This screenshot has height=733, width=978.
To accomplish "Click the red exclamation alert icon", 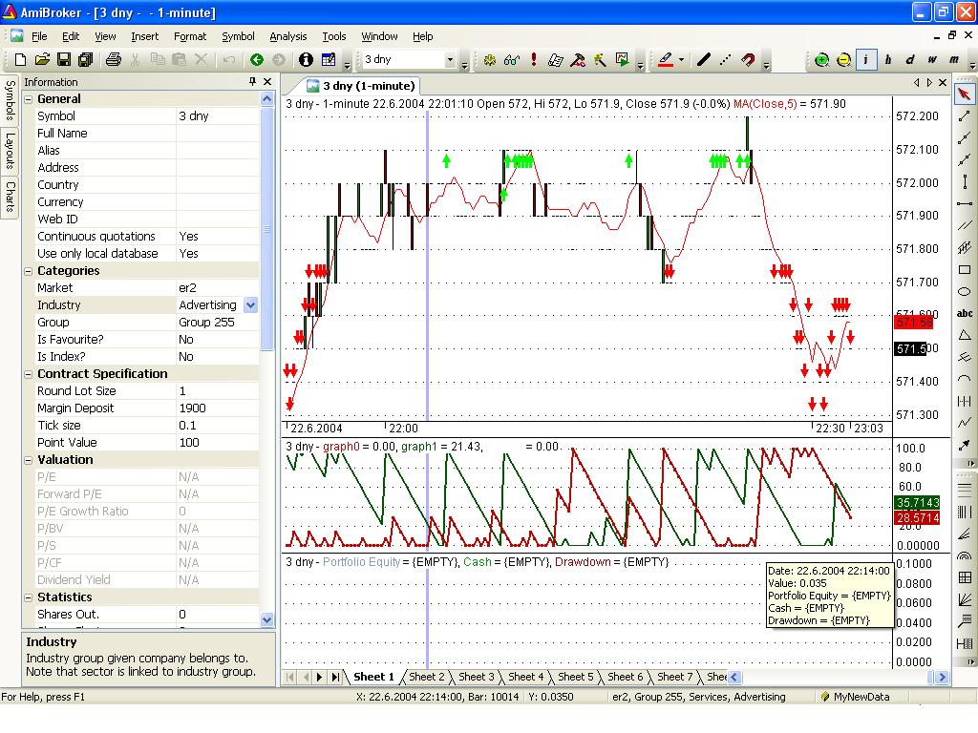I will click(x=534, y=60).
